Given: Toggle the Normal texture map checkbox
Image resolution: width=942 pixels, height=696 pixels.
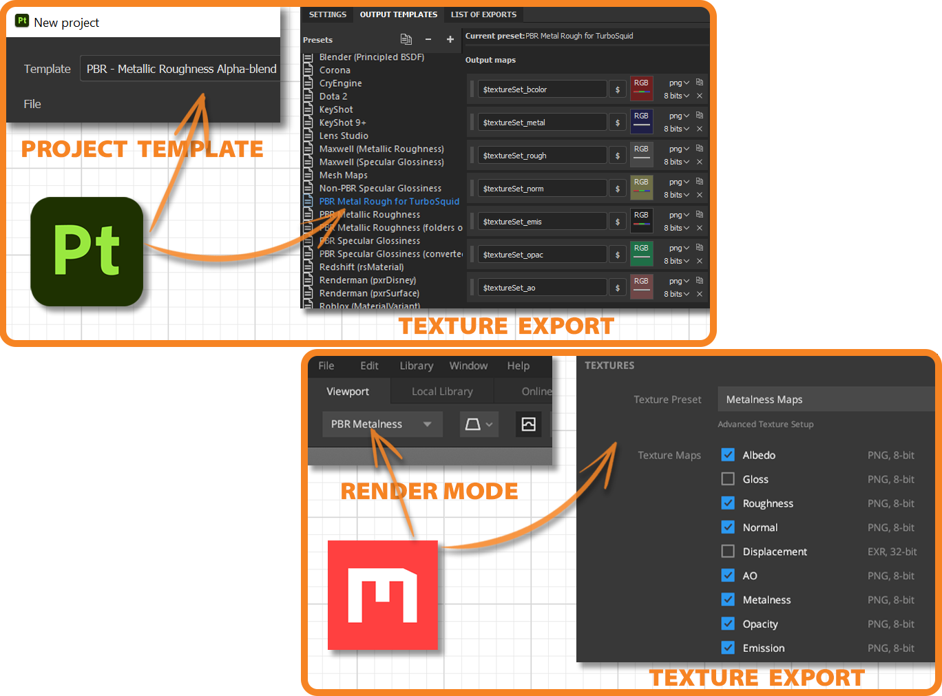Looking at the screenshot, I should click(x=728, y=527).
